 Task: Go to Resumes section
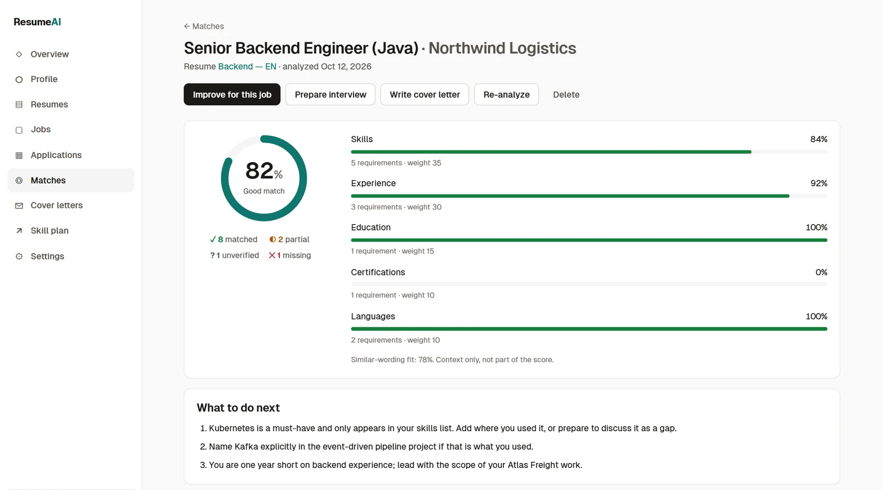71,105
